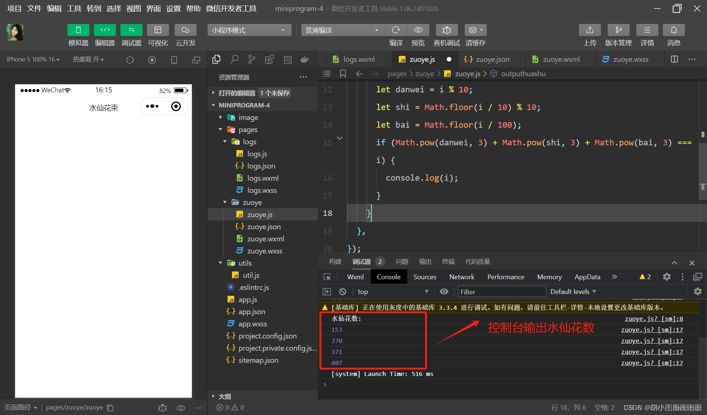Click the clear console icon
The width and height of the screenshot is (707, 415).
click(343, 292)
